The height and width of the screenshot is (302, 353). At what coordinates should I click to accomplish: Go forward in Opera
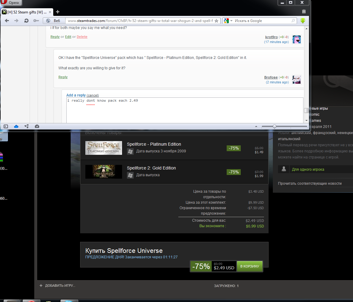click(16, 21)
